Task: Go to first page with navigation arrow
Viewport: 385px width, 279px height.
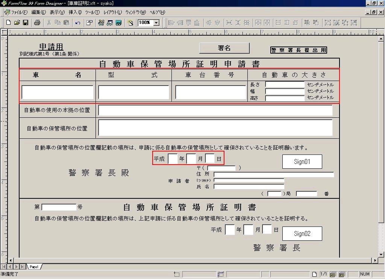Action: click(4, 267)
